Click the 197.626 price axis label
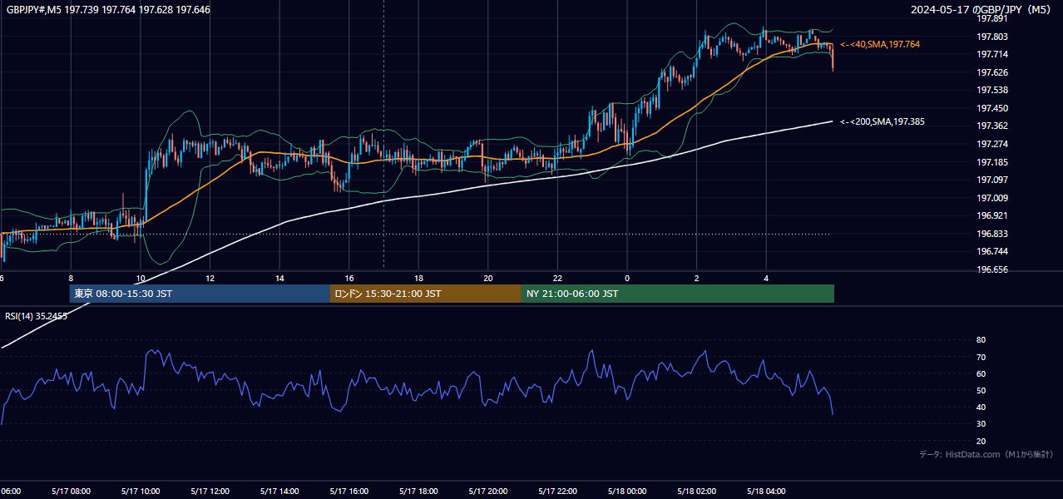Viewport: 1063px width, 499px height. pyautogui.click(x=992, y=72)
